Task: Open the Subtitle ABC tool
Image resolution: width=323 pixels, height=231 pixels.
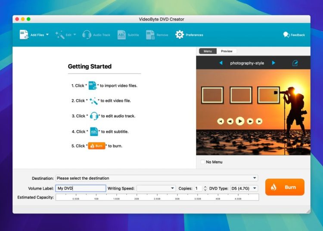Action: (122, 35)
